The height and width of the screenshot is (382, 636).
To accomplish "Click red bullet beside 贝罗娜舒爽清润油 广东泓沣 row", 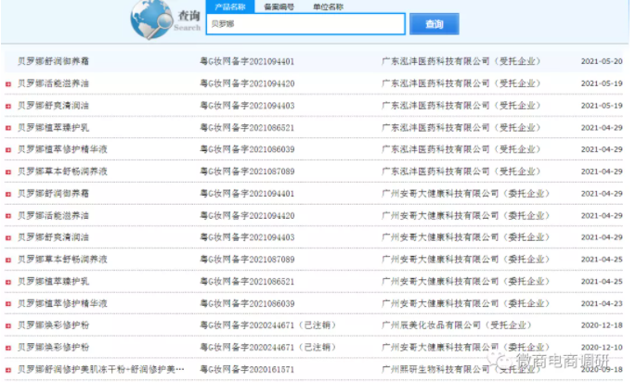I will click(x=8, y=106).
